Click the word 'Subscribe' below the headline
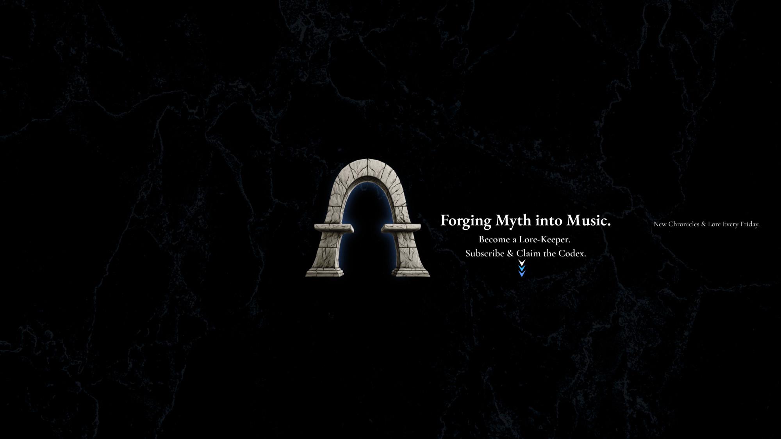Viewport: 781px width, 439px height. [484, 253]
